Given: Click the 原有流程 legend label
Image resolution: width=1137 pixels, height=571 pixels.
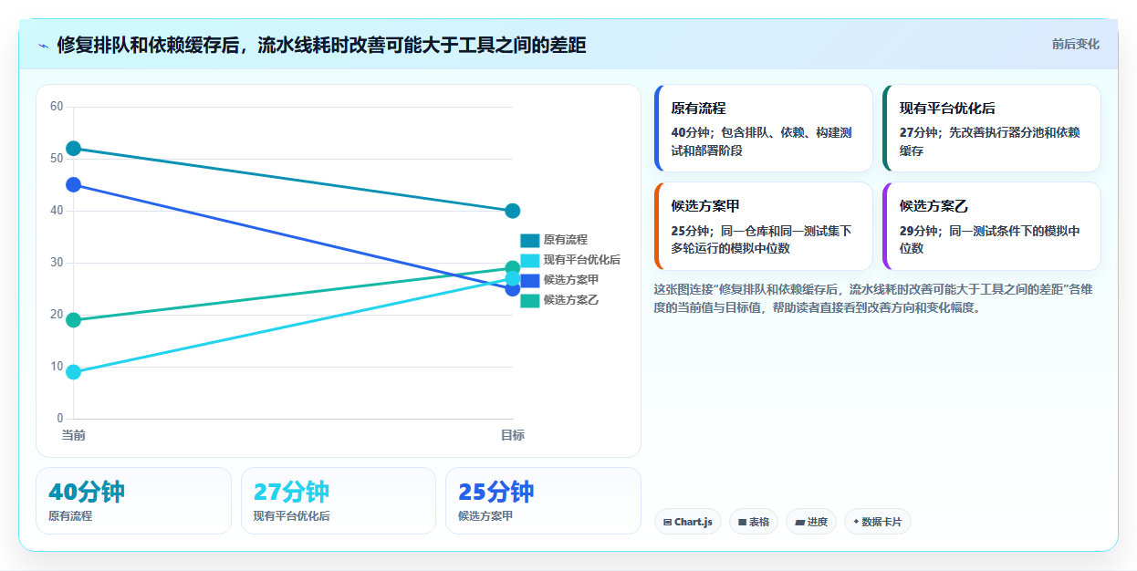Looking at the screenshot, I should (x=566, y=240).
